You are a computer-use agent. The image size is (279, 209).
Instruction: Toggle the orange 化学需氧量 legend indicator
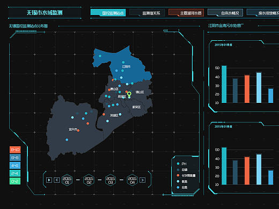[x=186, y=175]
